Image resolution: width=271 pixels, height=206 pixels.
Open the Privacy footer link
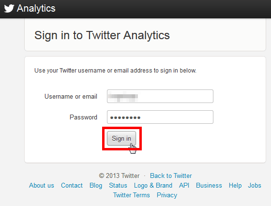[167, 195]
